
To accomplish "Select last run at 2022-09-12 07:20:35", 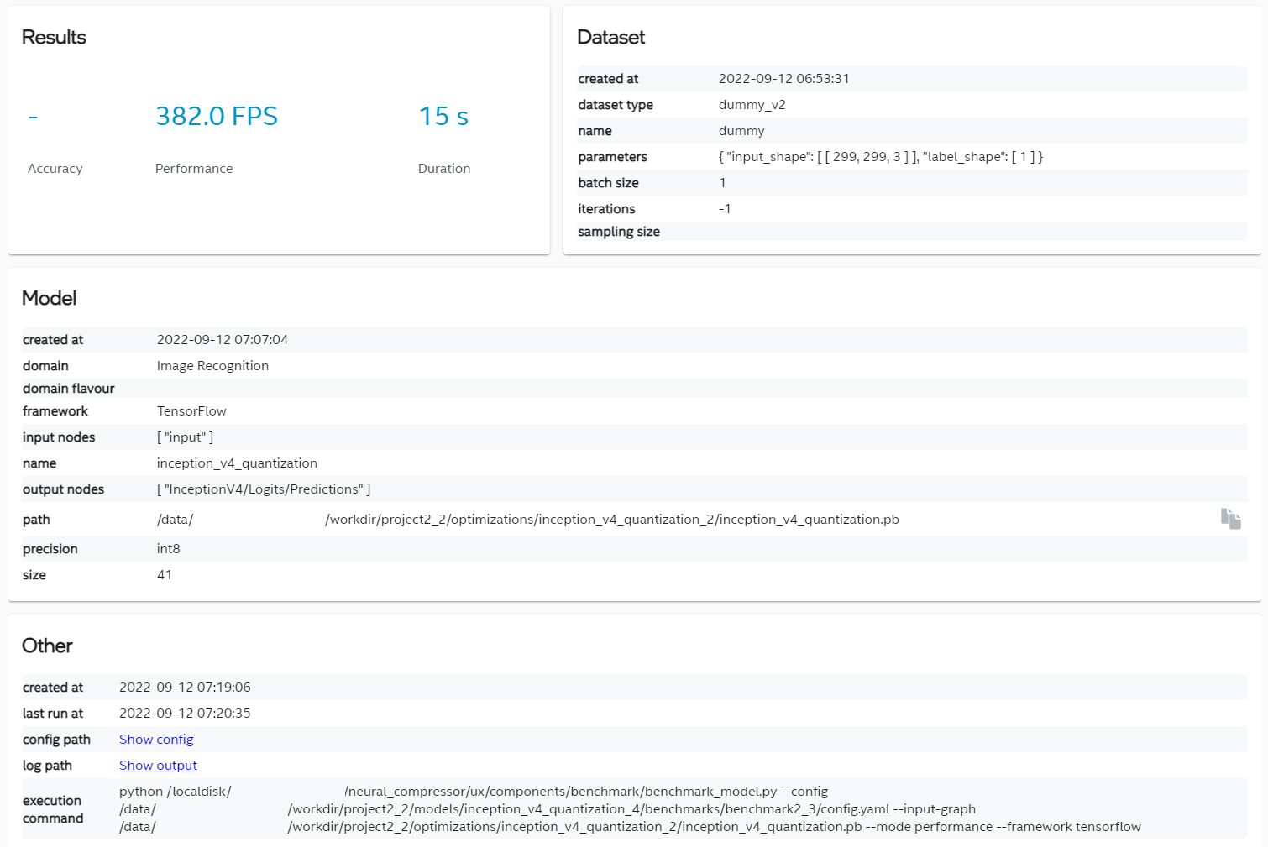I will tap(185, 713).
